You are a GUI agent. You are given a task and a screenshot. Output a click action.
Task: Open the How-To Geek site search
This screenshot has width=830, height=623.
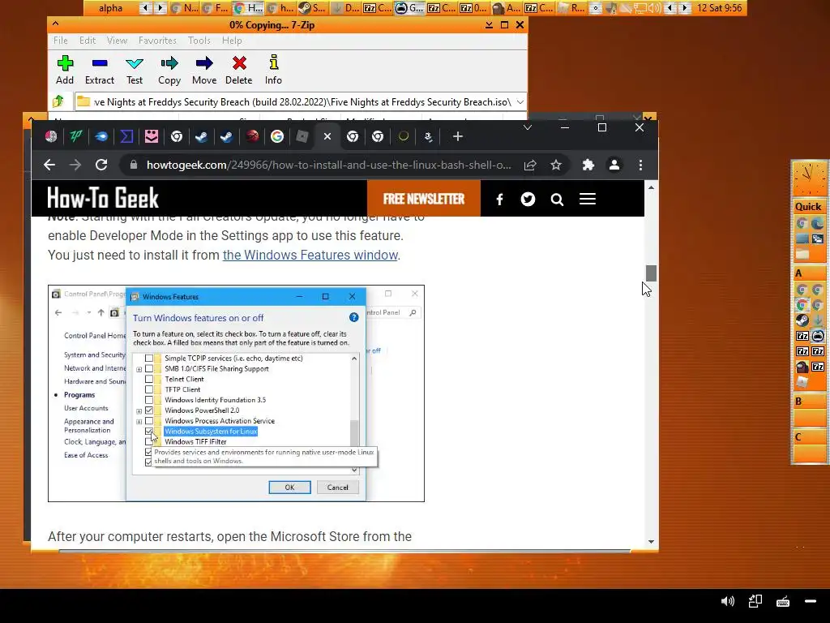(557, 200)
